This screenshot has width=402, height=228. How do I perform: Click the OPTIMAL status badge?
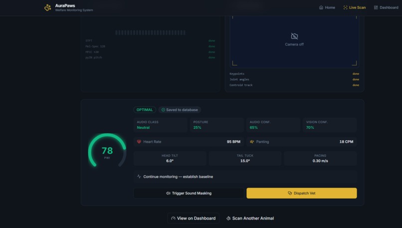tap(145, 110)
